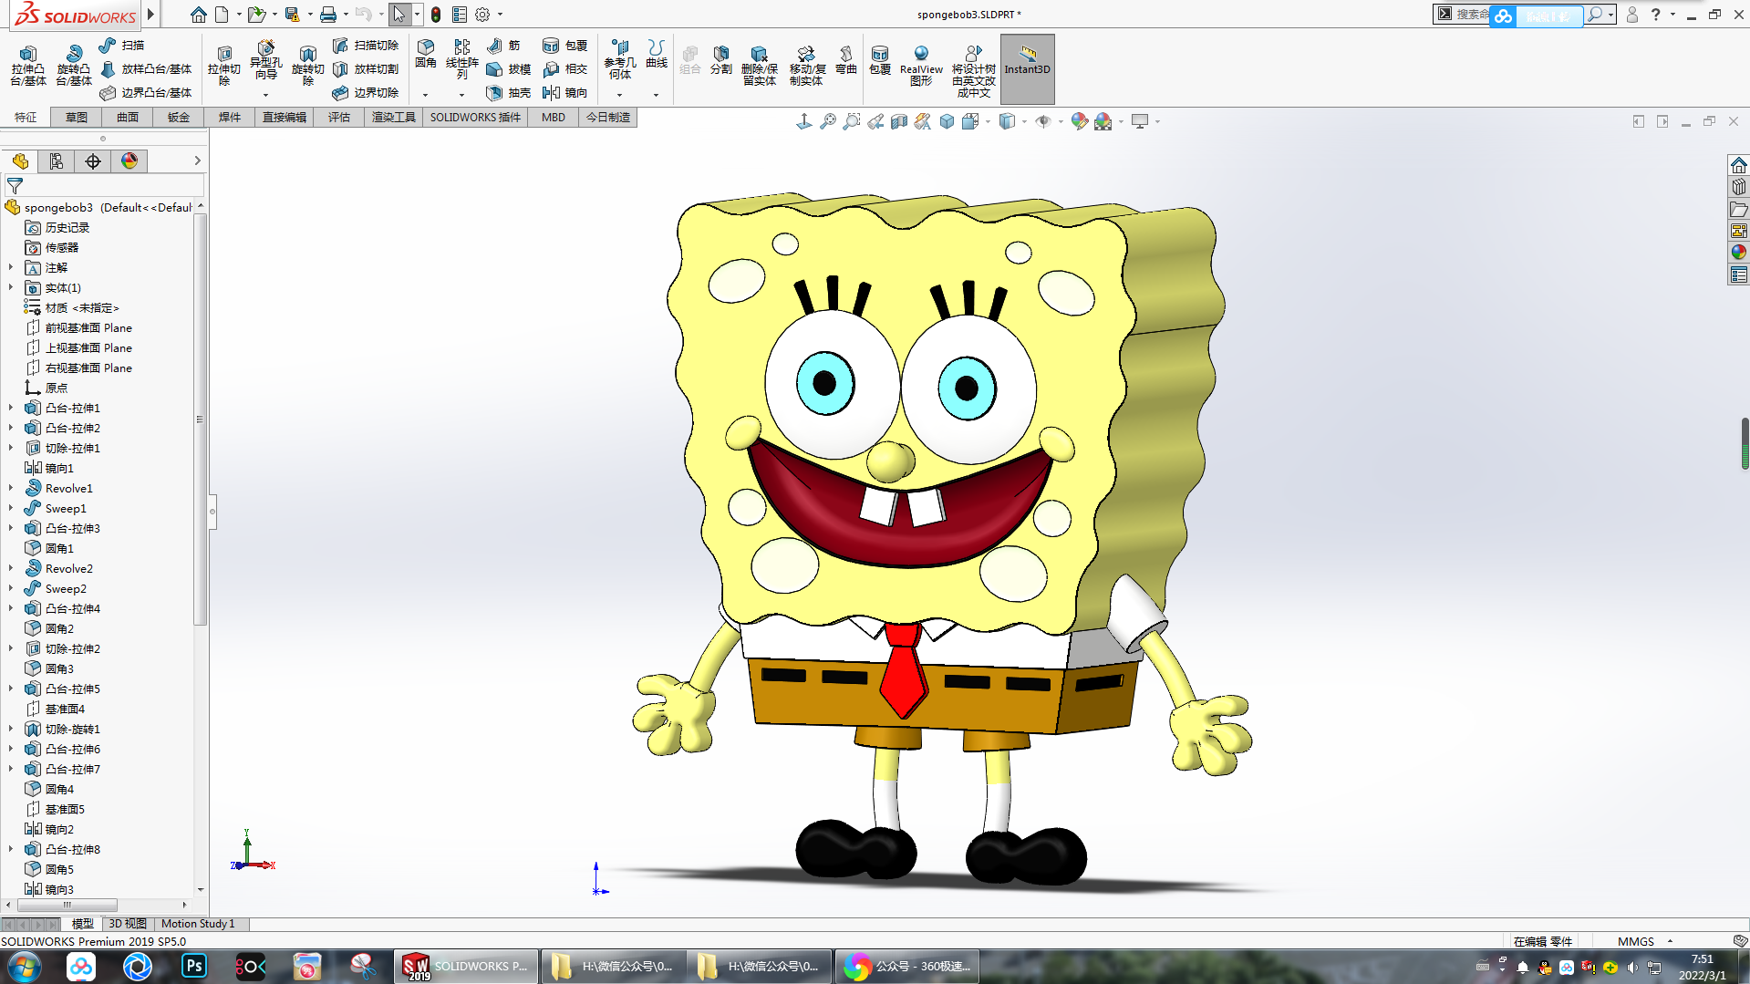Select the Revolved Boss/Base tool (旋转凸台/基体)
This screenshot has width=1750, height=984.
tap(74, 66)
